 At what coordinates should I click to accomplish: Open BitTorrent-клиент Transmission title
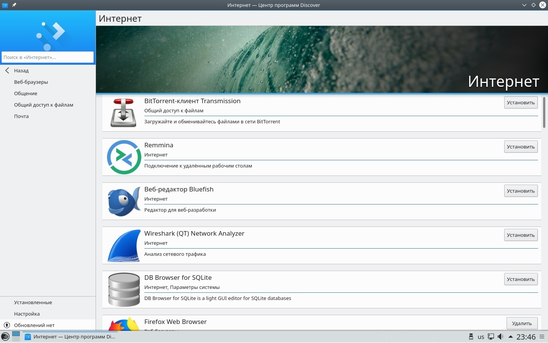point(192,101)
